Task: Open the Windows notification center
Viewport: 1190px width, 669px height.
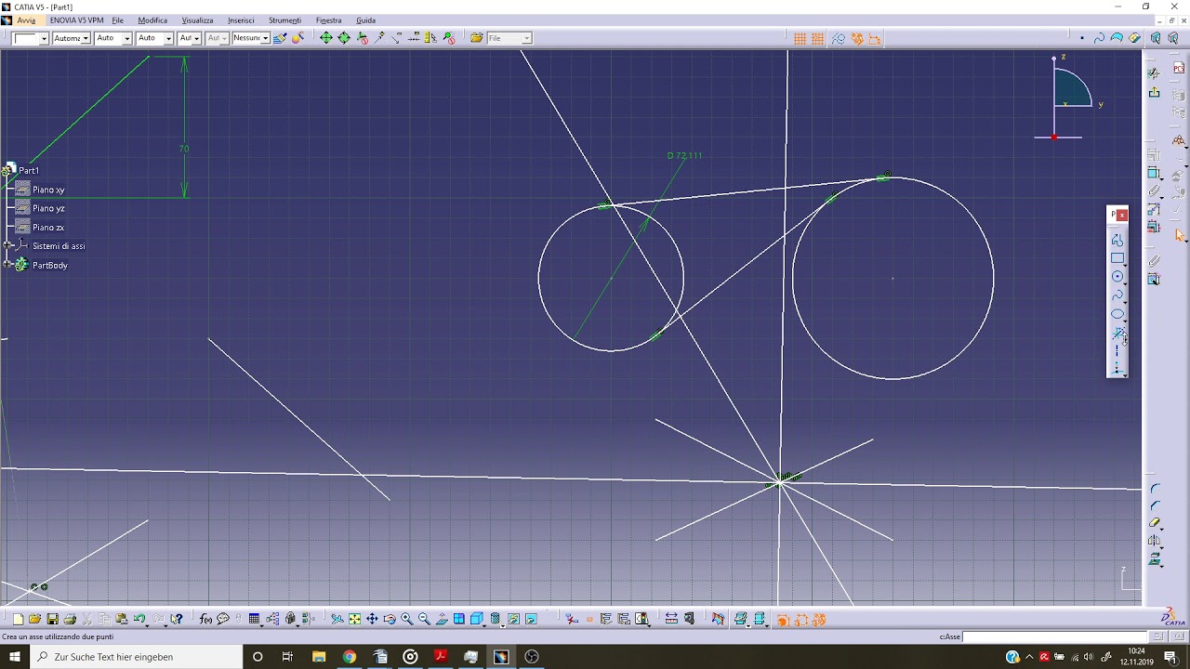Action: tap(1171, 657)
